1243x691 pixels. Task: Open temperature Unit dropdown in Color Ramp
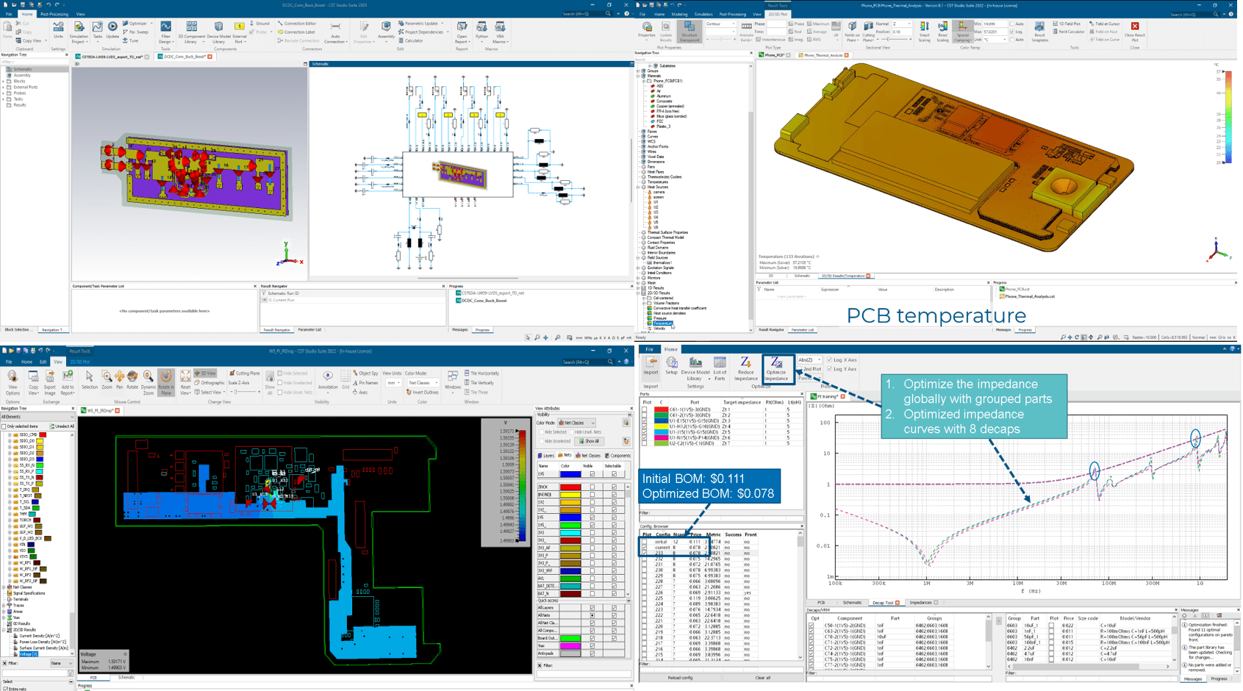[995, 40]
